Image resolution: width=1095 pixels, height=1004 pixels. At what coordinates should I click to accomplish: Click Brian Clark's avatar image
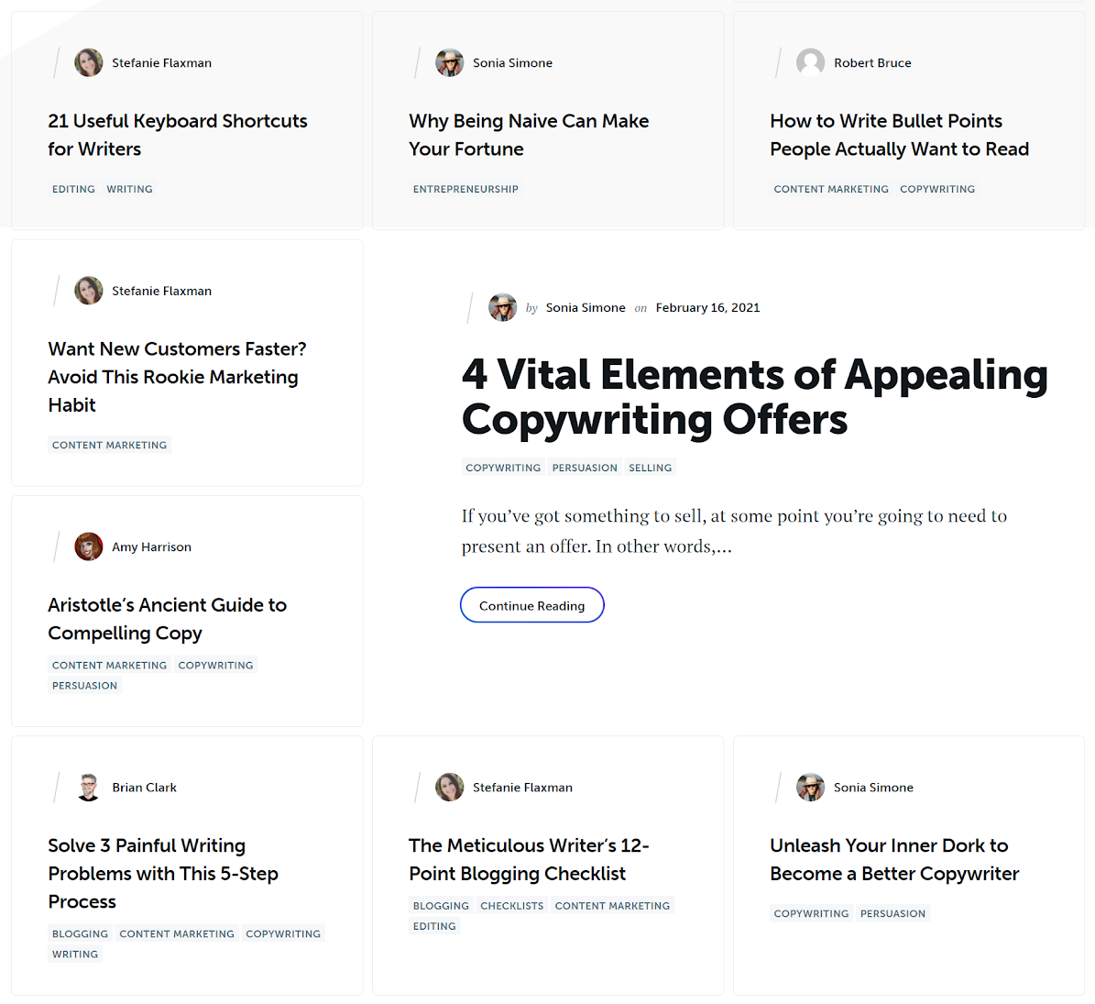89,788
